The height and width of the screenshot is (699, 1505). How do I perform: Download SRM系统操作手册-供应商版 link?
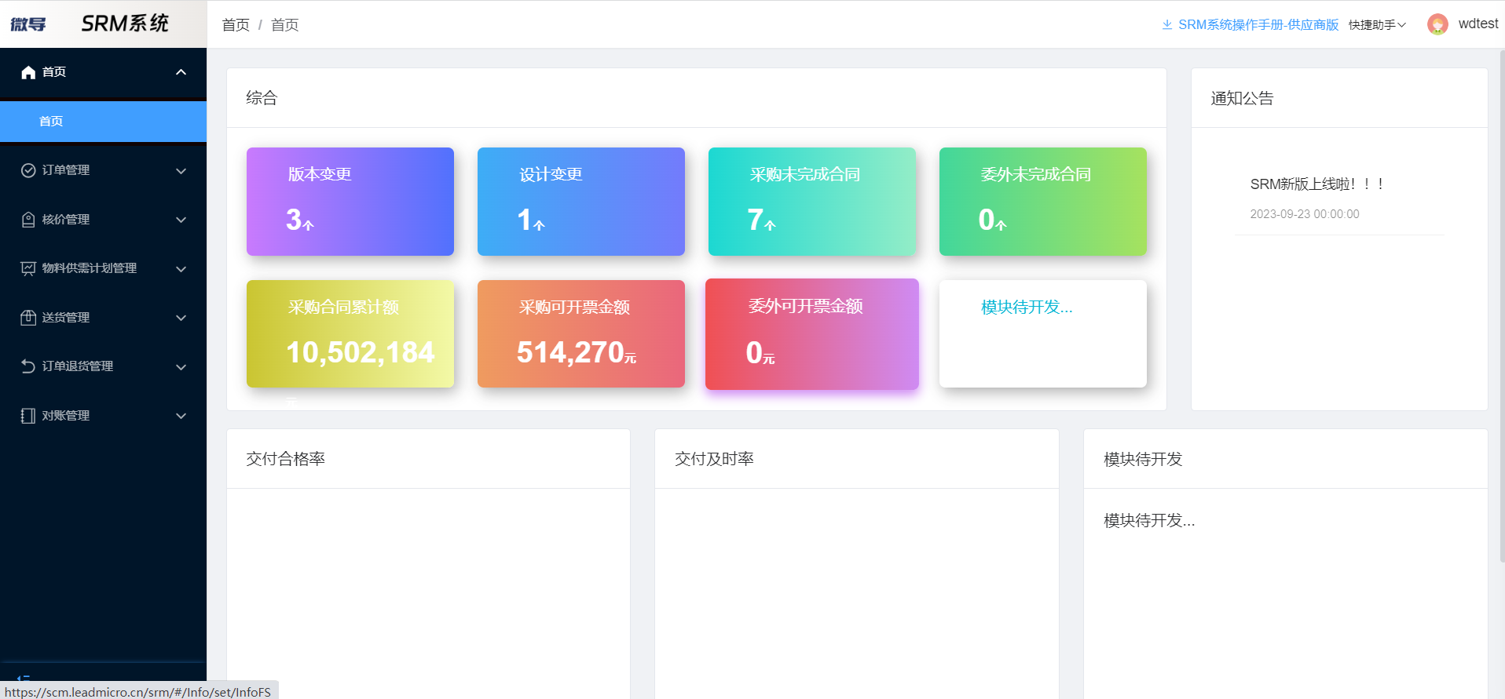[1258, 25]
